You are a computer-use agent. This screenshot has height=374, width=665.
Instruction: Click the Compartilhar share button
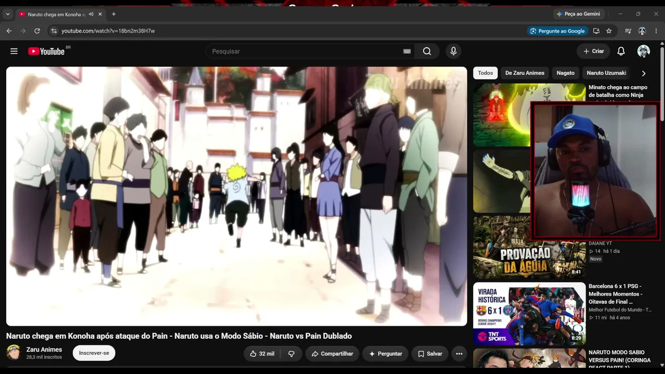[332, 354]
